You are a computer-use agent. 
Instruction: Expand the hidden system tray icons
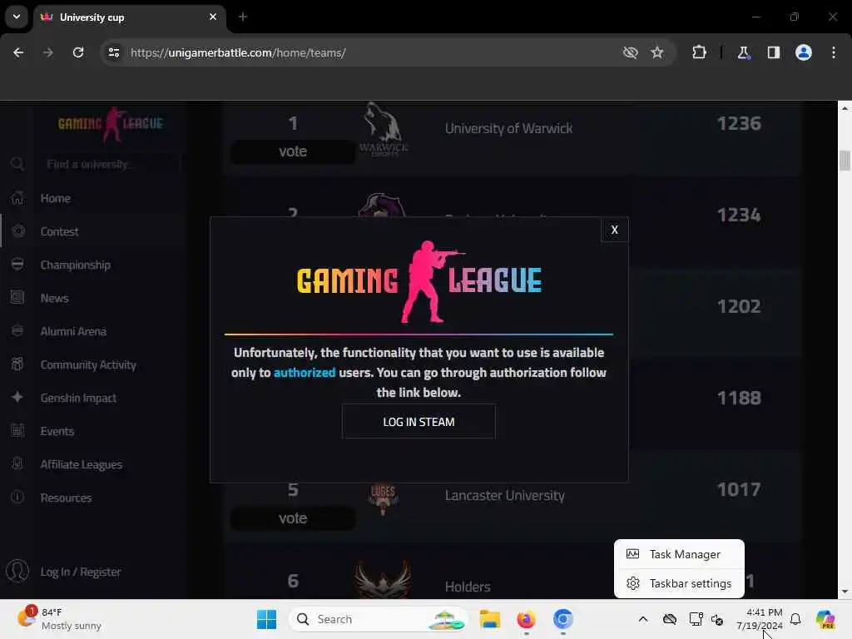(x=643, y=619)
